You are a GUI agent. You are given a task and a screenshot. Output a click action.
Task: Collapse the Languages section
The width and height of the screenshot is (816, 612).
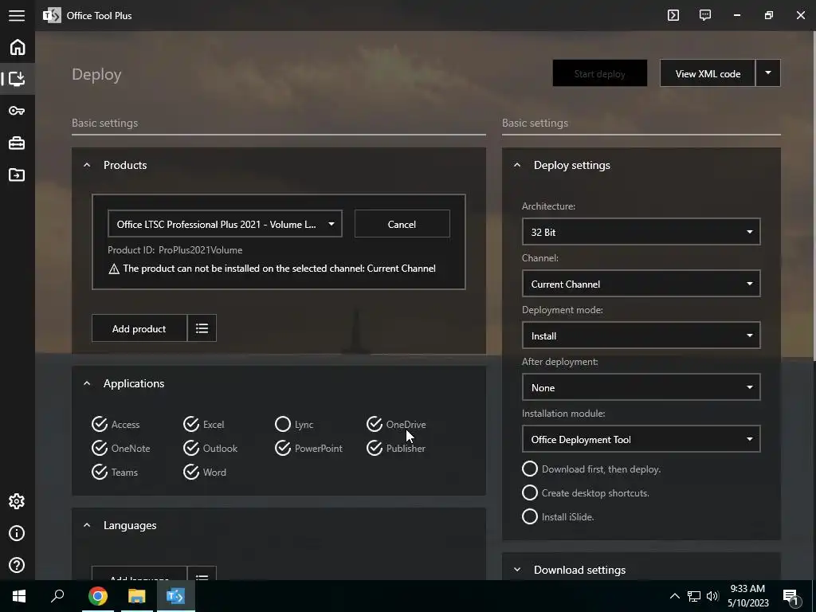point(87,525)
